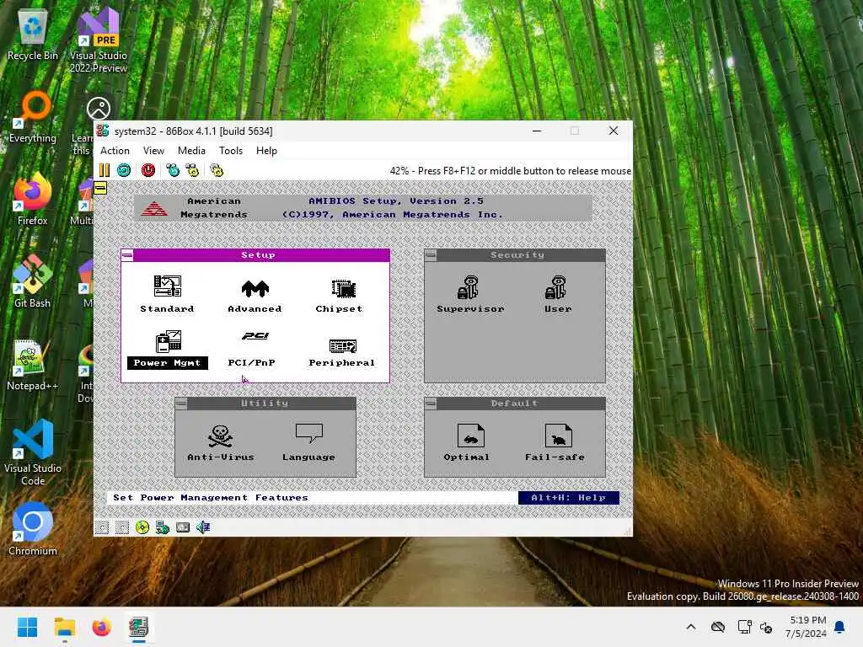Open the Action menu
The image size is (863, 647).
point(115,151)
